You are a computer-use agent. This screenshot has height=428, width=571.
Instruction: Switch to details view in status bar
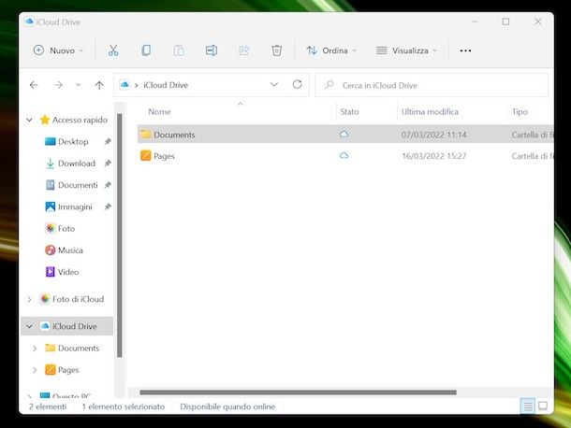point(528,406)
